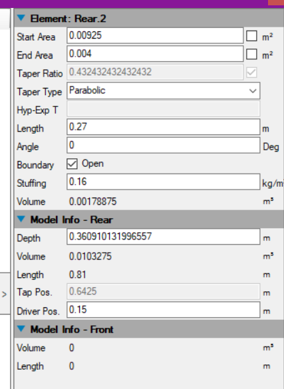Click the End Area input field
Image resolution: width=284 pixels, height=389 pixels.
click(x=155, y=54)
